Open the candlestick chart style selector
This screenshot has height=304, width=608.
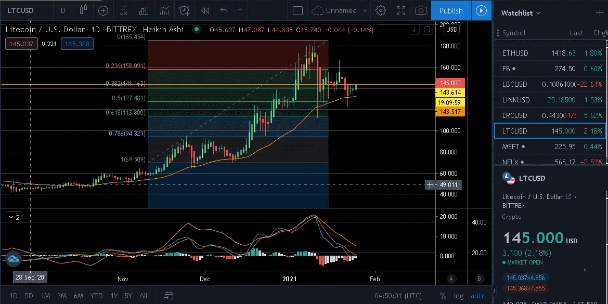pyautogui.click(x=83, y=10)
